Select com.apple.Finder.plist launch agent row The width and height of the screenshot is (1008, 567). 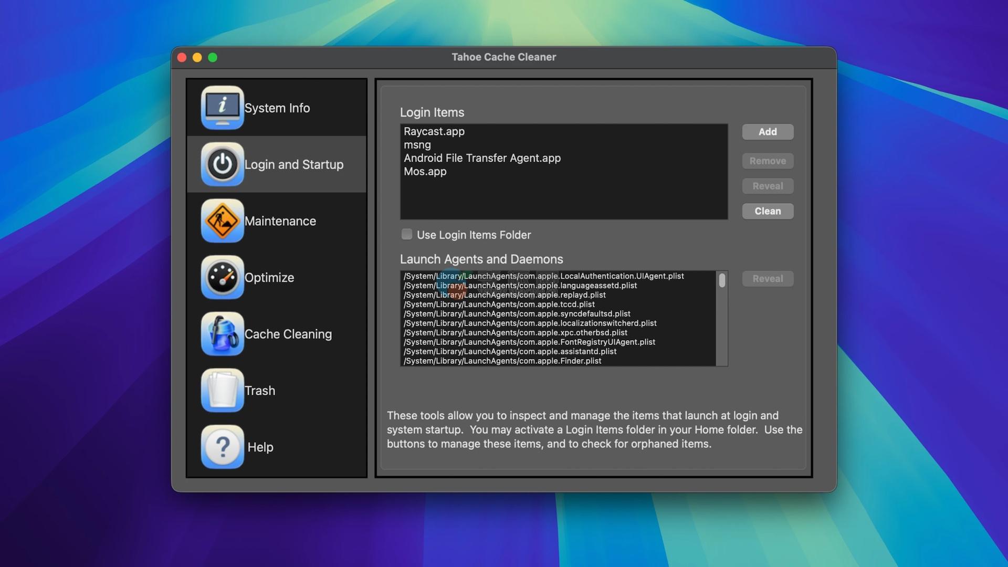pos(502,361)
